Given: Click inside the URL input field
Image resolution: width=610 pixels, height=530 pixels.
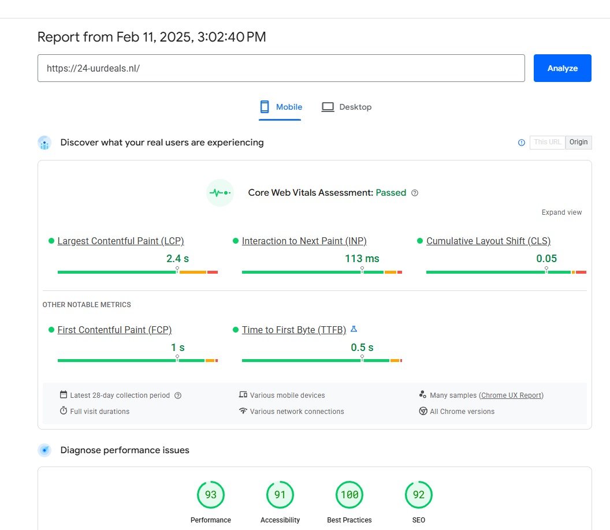Looking at the screenshot, I should pos(281,68).
